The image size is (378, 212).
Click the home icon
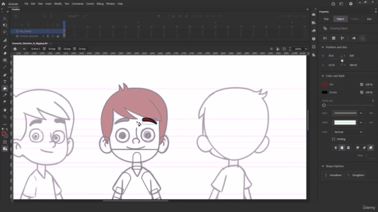point(4,4)
